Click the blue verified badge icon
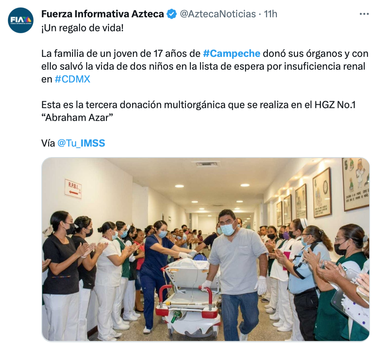The height and width of the screenshot is (346, 379). pyautogui.click(x=172, y=14)
